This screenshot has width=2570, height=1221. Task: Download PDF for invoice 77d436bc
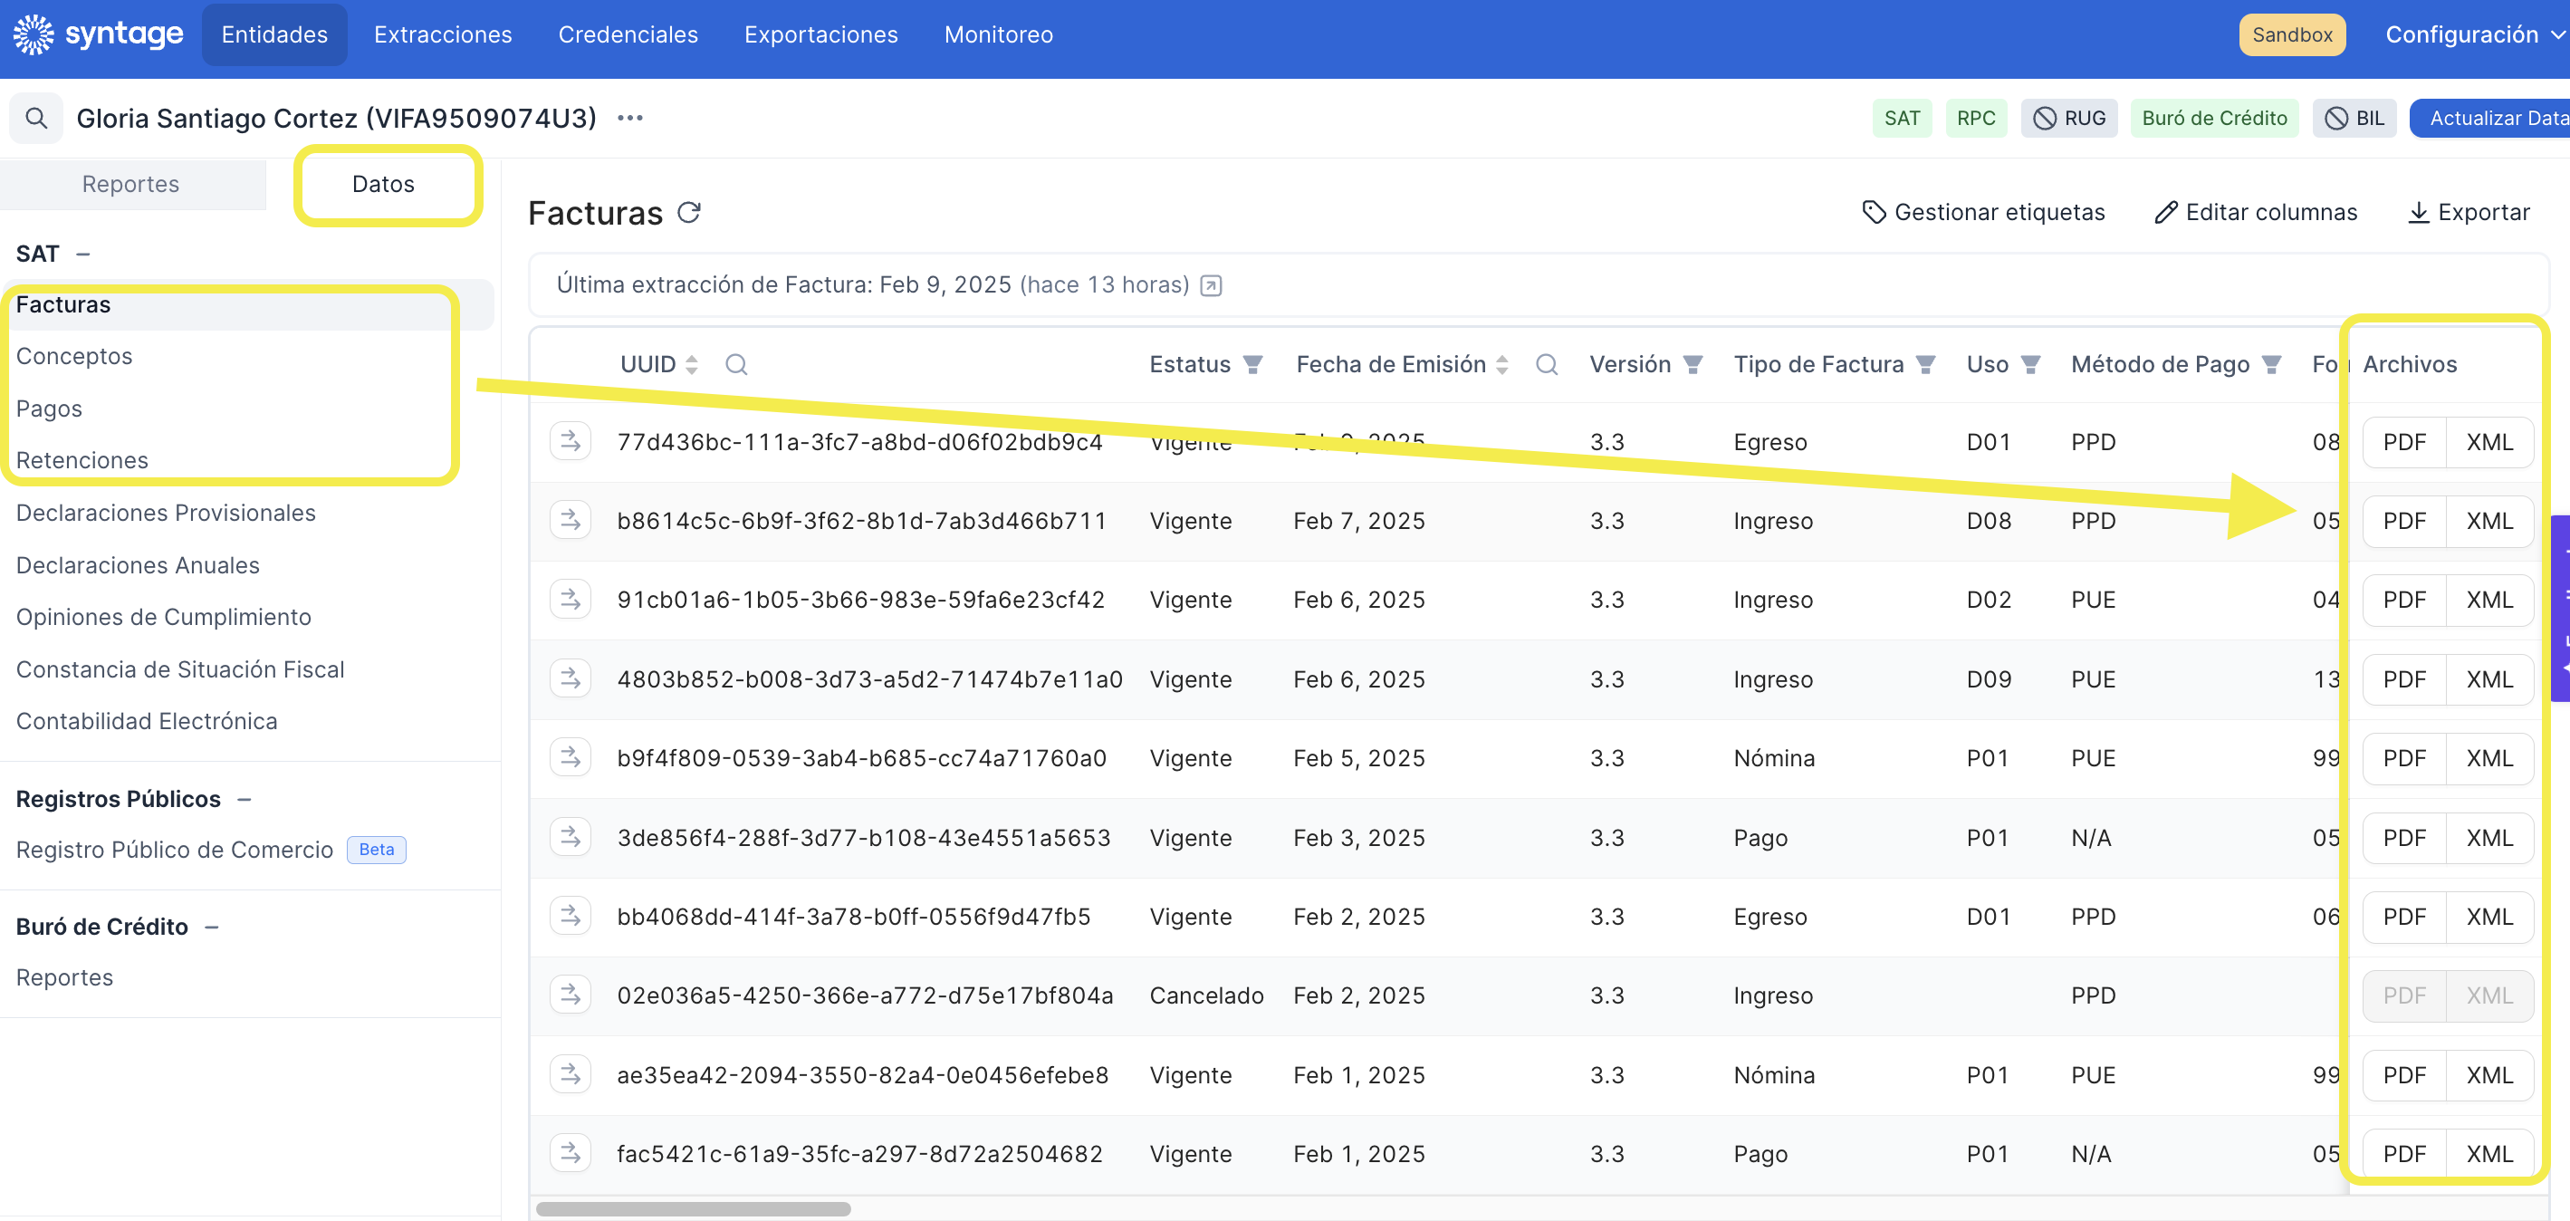click(x=2404, y=442)
